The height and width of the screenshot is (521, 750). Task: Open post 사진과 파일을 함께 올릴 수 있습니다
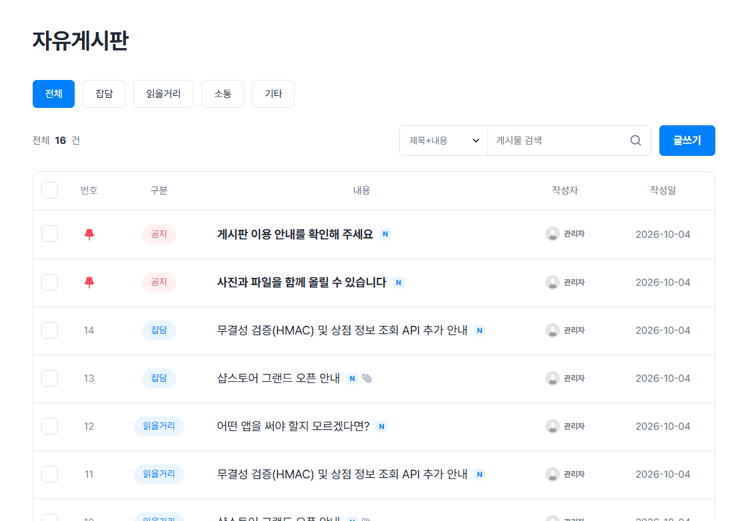point(301,282)
